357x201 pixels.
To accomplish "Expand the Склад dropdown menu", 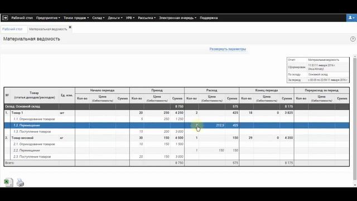I will tap(98, 18).
